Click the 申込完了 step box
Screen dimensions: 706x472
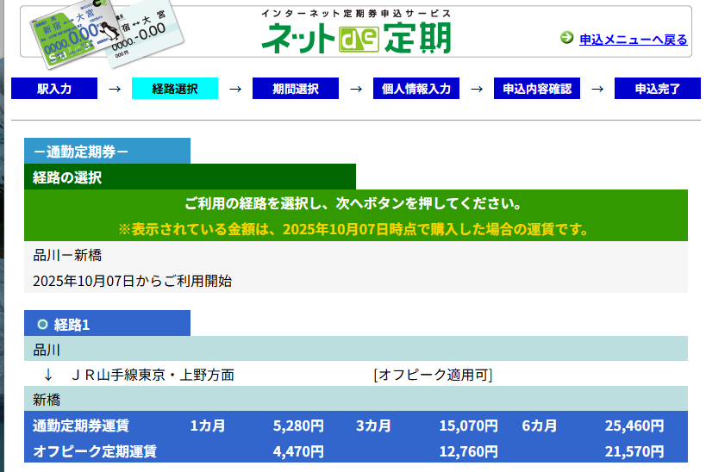(657, 89)
